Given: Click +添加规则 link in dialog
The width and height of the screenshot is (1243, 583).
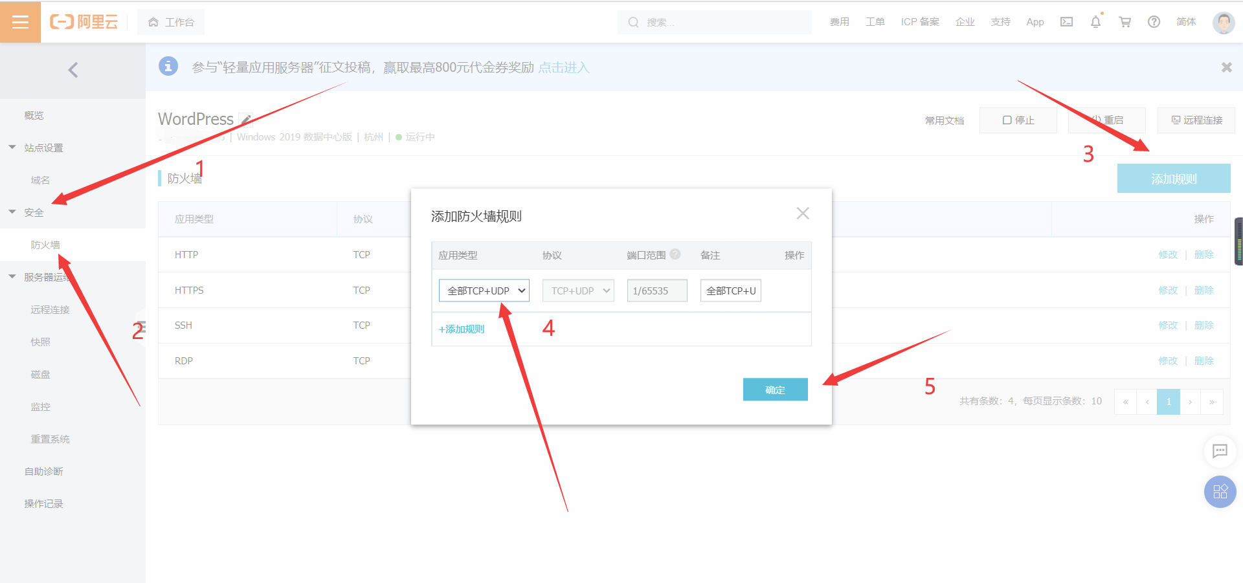Looking at the screenshot, I should 462,329.
